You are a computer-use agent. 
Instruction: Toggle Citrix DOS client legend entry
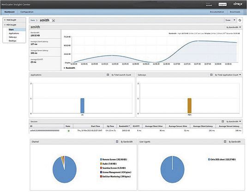(x=222, y=159)
